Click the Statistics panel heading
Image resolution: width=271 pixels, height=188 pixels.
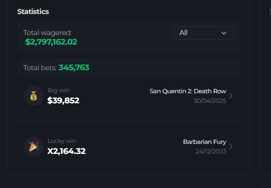point(33,12)
